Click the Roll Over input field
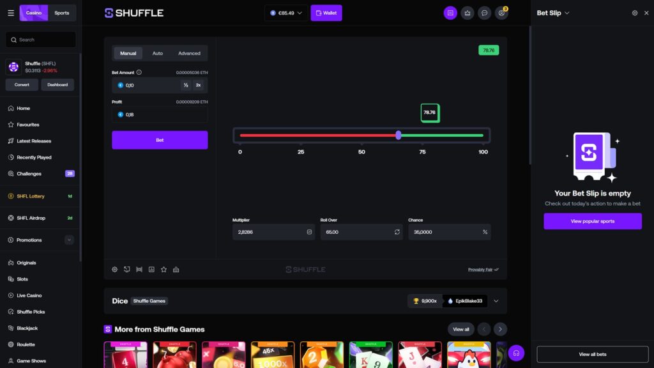The width and height of the screenshot is (654, 368). click(361, 232)
